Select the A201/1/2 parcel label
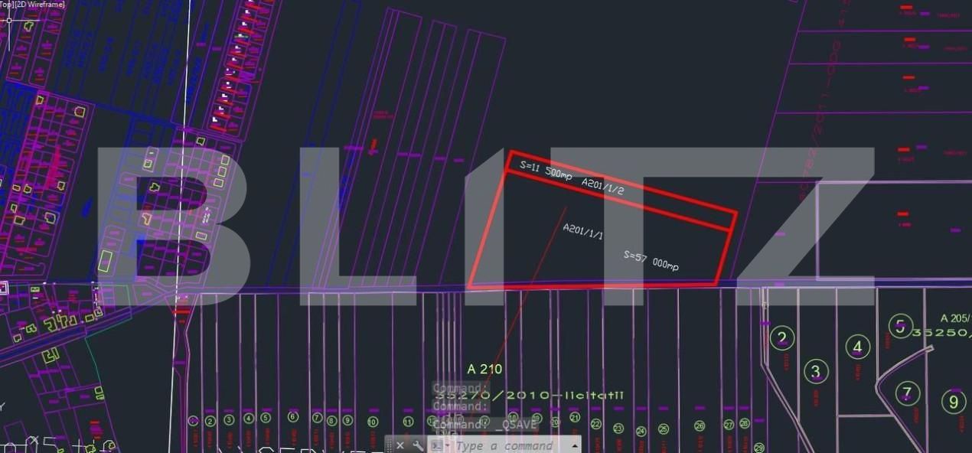 pos(602,187)
